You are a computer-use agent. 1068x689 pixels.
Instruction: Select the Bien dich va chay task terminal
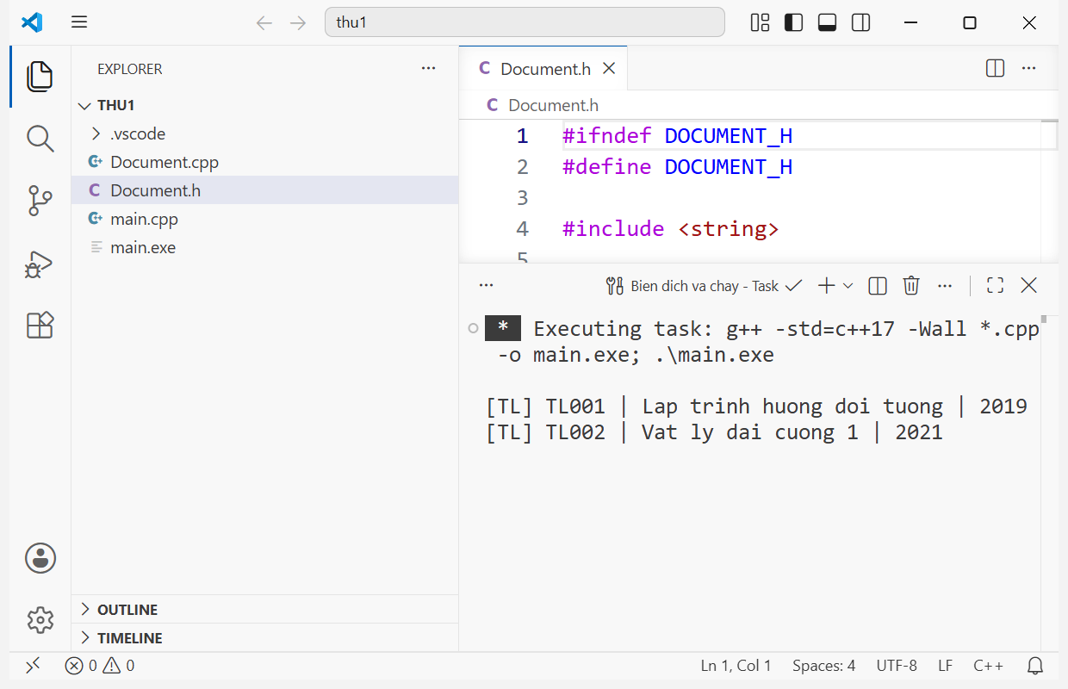(704, 285)
